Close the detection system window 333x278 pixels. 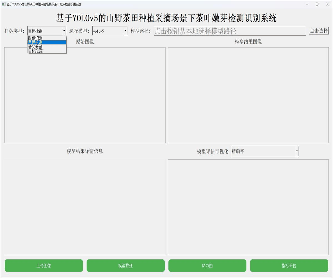327,4
